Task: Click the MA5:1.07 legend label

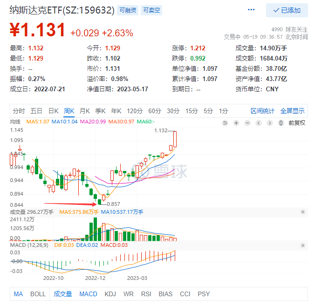Action: [38, 122]
